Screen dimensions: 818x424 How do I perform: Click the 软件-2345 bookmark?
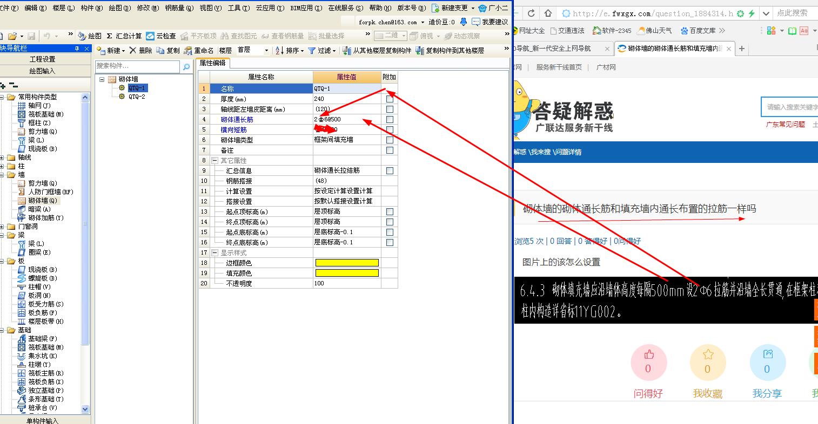(x=612, y=31)
